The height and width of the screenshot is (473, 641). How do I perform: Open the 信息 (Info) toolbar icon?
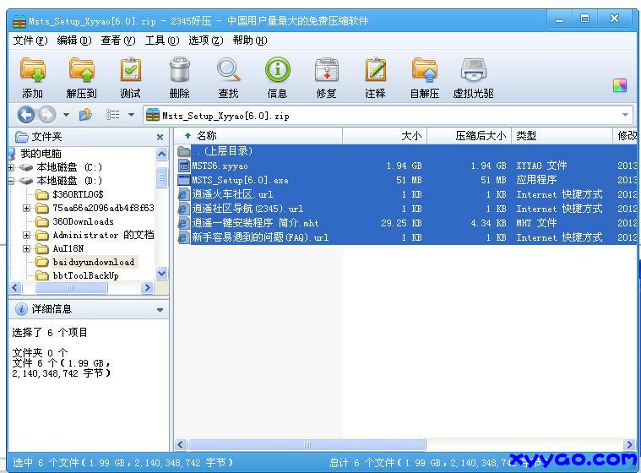tap(277, 71)
